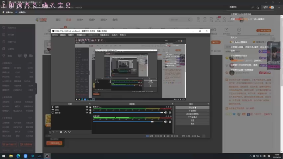
Task: Pop out the controls dock panel
Action: (x=208, y=104)
